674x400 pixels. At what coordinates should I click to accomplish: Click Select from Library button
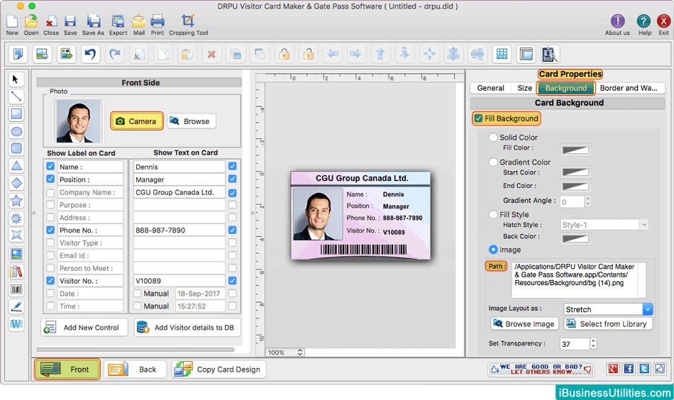click(x=608, y=323)
